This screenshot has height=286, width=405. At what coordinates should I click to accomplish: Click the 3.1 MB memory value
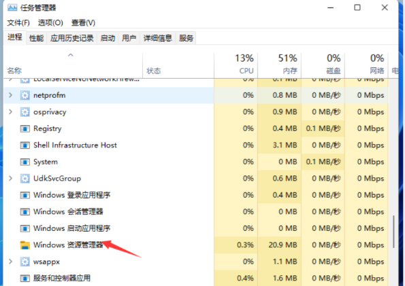coord(285,145)
